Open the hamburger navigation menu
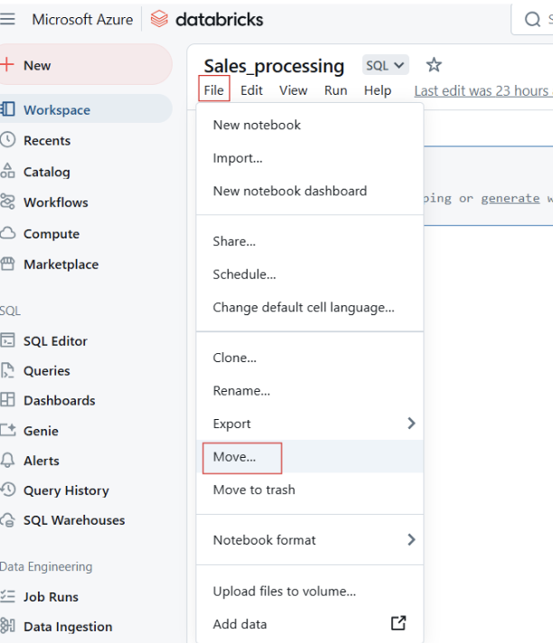The height and width of the screenshot is (643, 553). point(7,19)
